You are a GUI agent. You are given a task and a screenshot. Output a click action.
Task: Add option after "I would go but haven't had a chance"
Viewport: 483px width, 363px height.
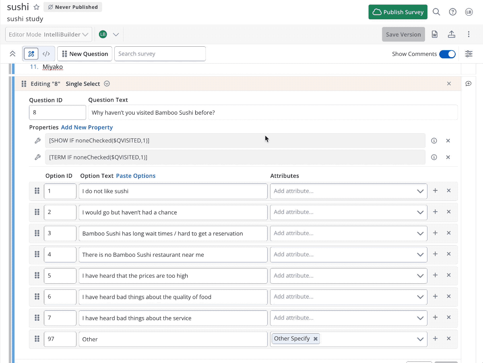(x=435, y=212)
